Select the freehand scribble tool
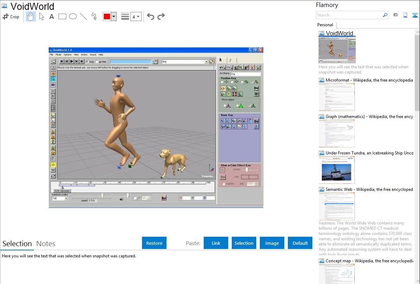Viewport: 420px width, 284px height. coord(94,16)
